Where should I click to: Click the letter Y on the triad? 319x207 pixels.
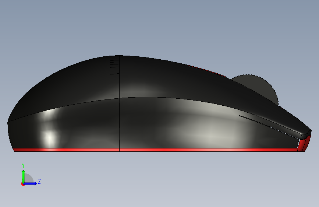(x=23, y=165)
